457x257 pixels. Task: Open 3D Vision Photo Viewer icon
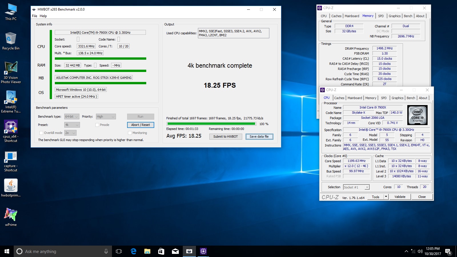11,73
